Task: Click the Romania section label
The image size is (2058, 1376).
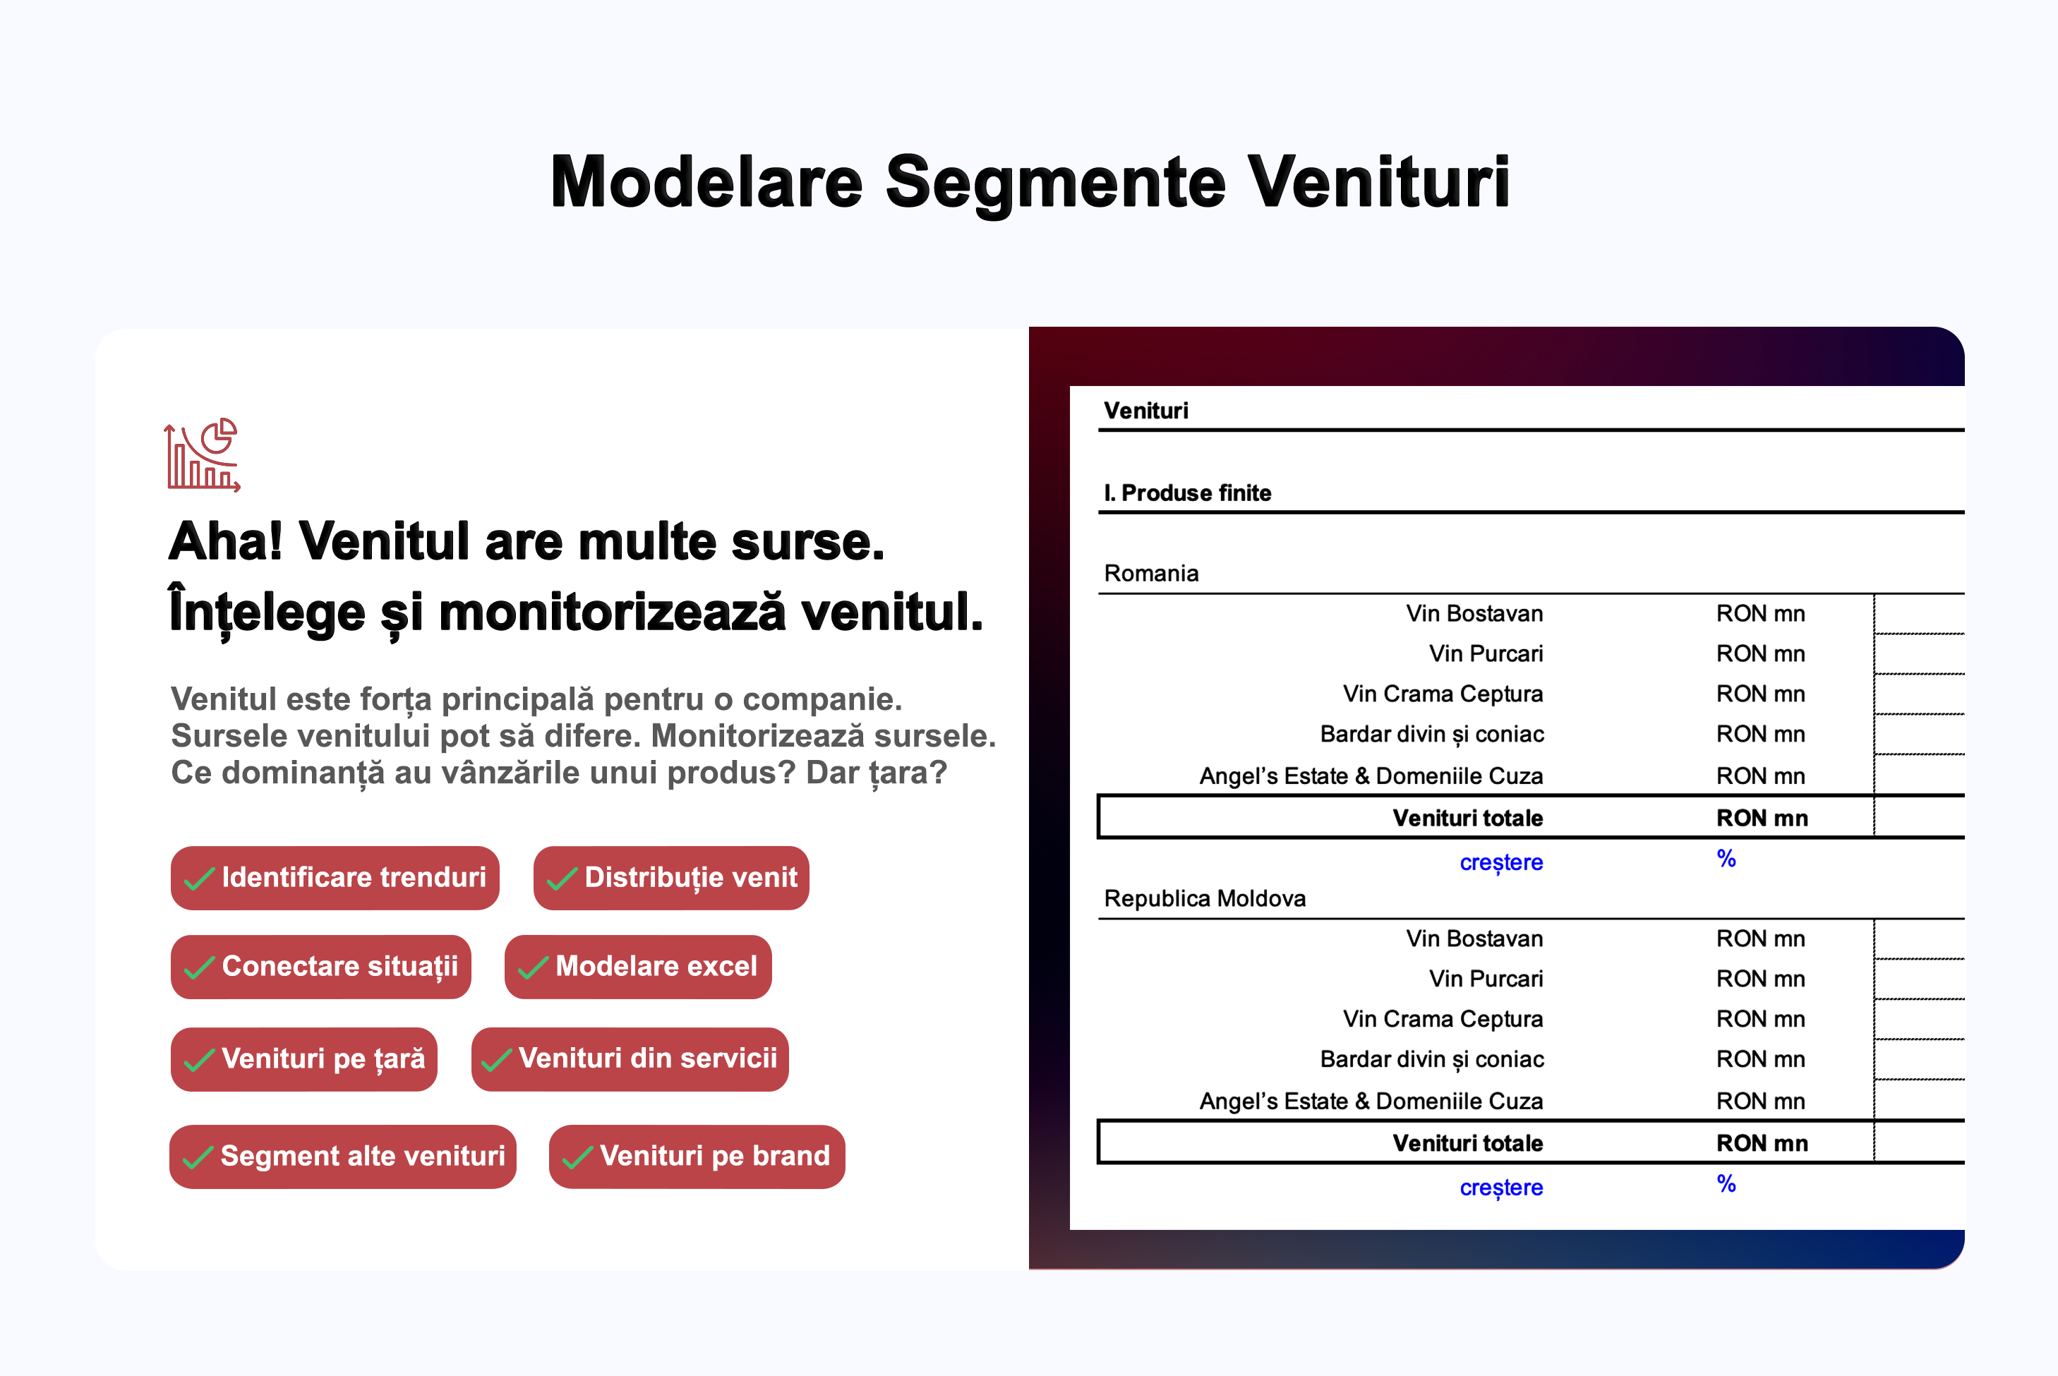Action: click(x=1150, y=573)
